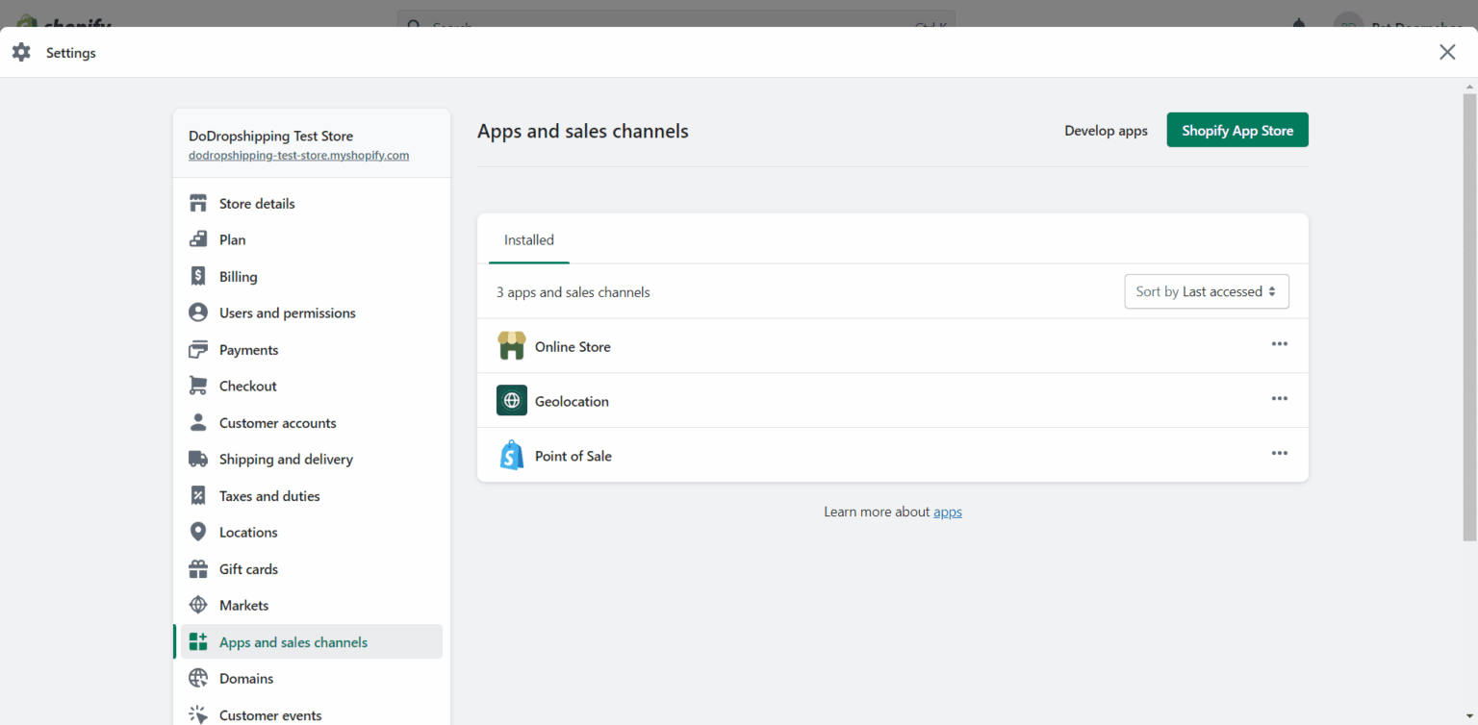Click the Markets globe icon
This screenshot has height=725, width=1478.
point(198,605)
